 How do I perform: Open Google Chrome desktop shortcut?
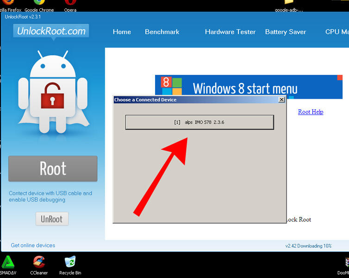(39, 6)
